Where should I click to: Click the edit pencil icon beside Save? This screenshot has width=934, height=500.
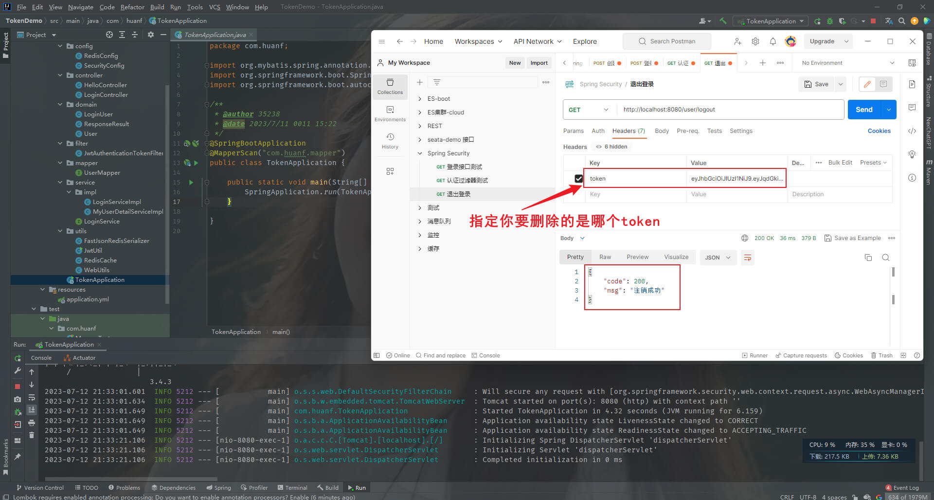pyautogui.click(x=867, y=84)
